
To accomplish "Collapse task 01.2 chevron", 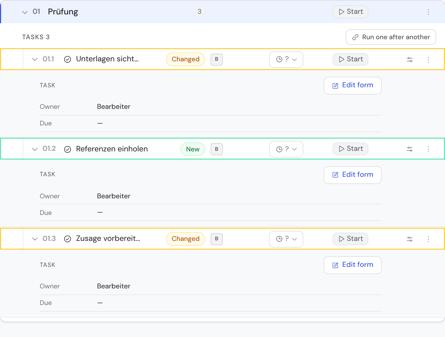I will 35,149.
